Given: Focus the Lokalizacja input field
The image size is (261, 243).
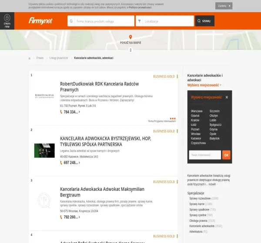Looking at the screenshot, I should click(x=168, y=21).
